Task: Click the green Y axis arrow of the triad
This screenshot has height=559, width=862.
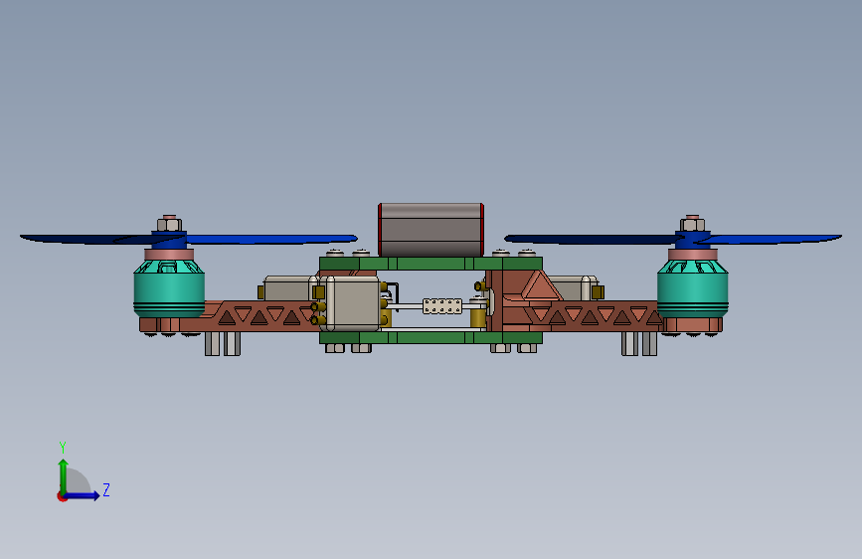Action: (x=64, y=475)
